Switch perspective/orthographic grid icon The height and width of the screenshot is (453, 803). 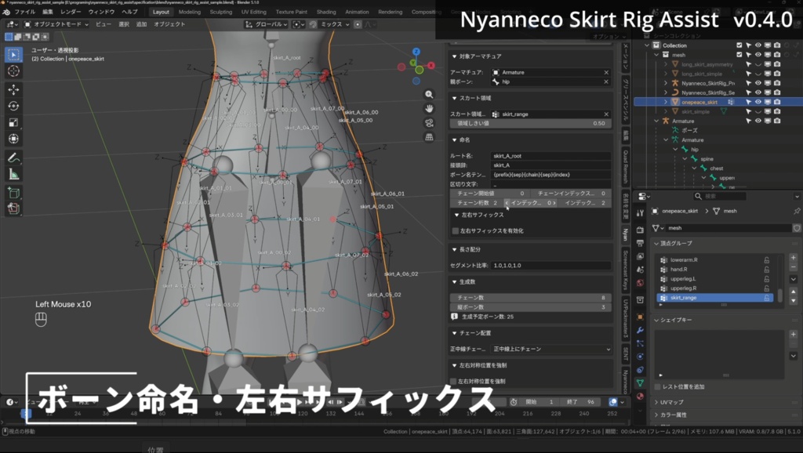point(429,137)
